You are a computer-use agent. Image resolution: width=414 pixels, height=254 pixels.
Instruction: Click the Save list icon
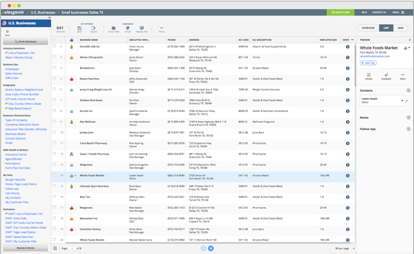(x=79, y=28)
